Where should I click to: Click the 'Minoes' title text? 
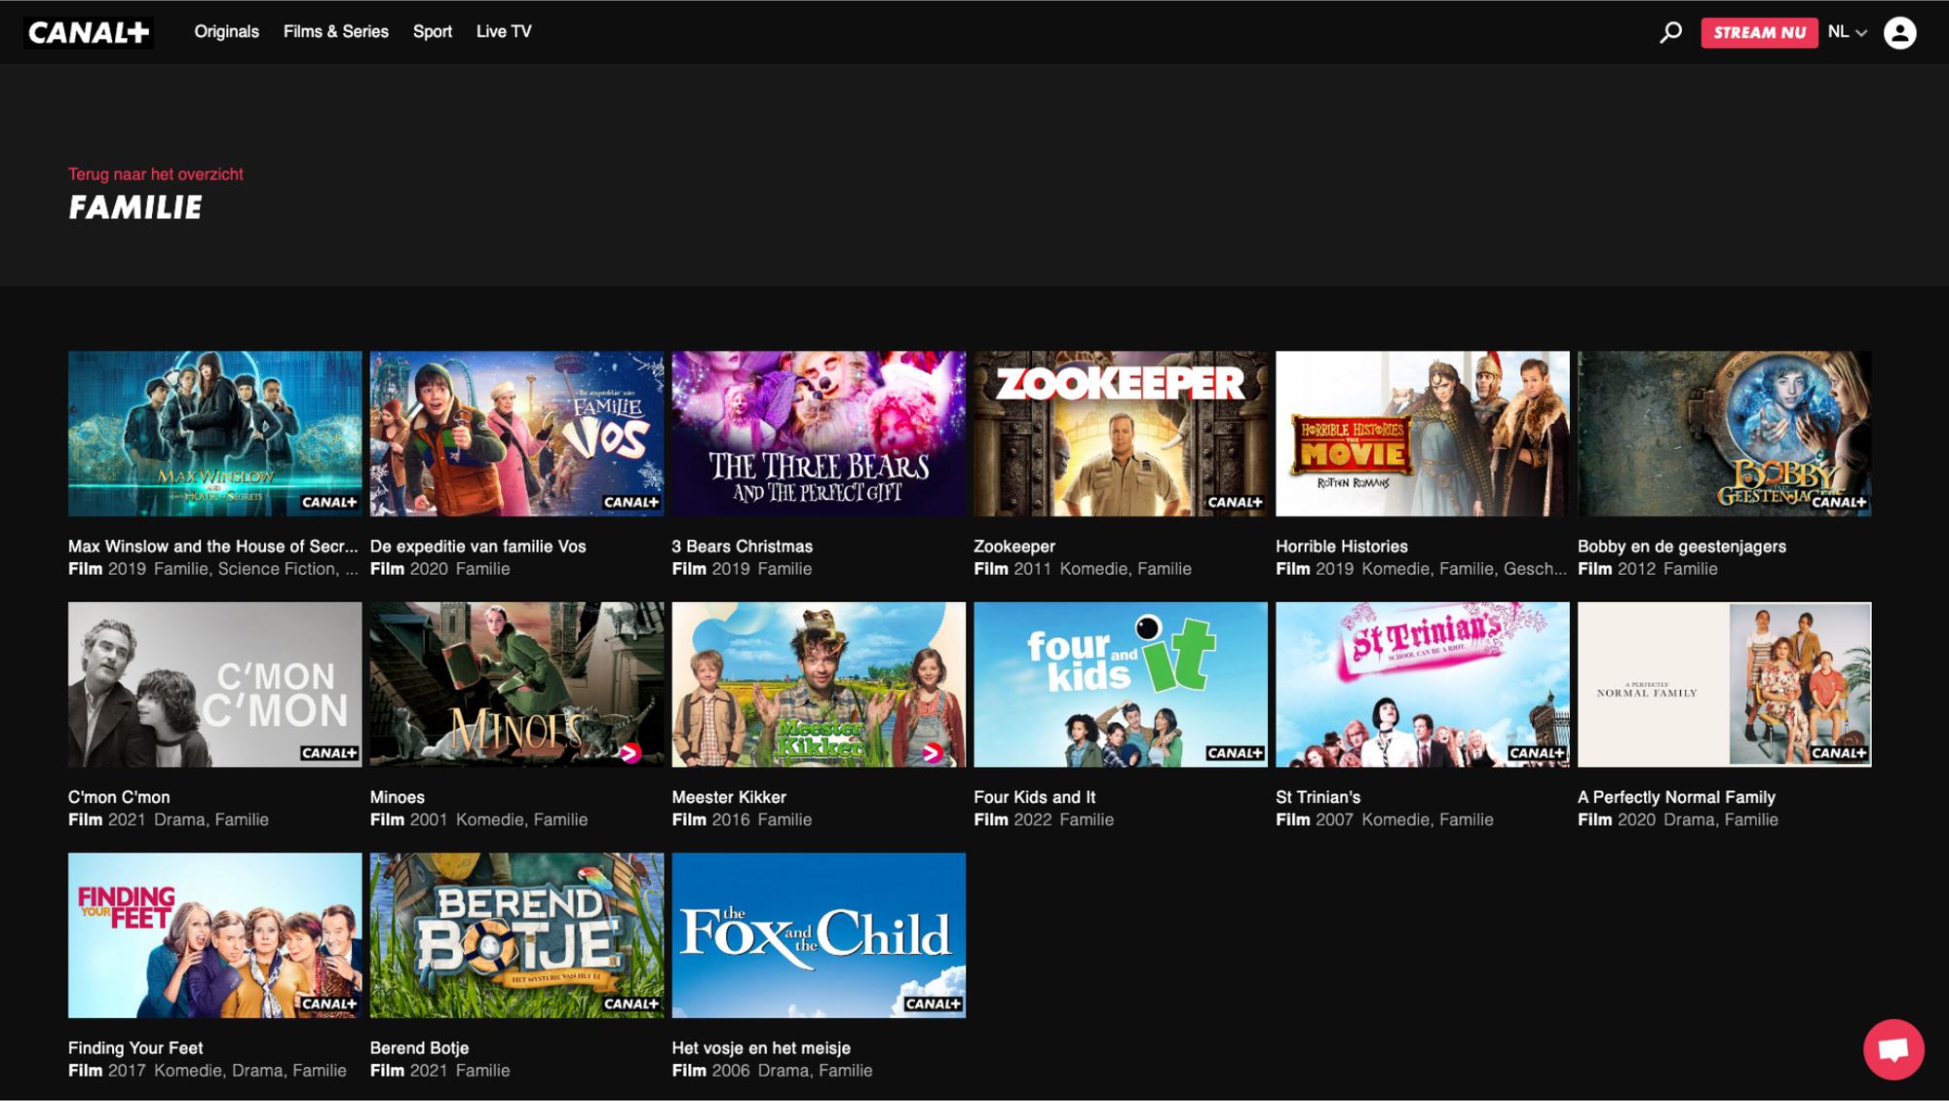click(x=398, y=797)
